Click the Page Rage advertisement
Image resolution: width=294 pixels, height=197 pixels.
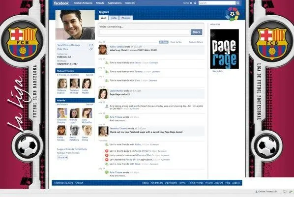click(x=225, y=49)
